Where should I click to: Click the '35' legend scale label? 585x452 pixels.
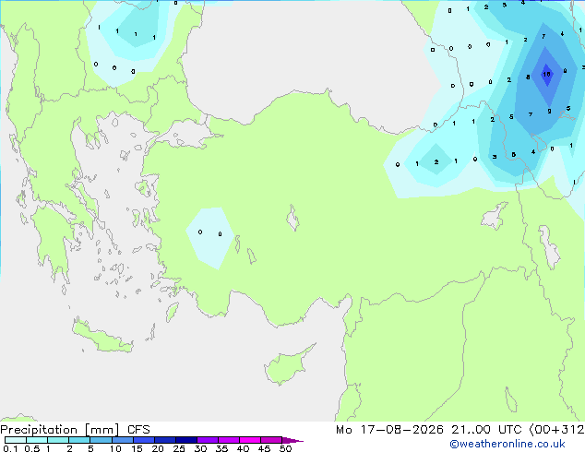(221, 448)
